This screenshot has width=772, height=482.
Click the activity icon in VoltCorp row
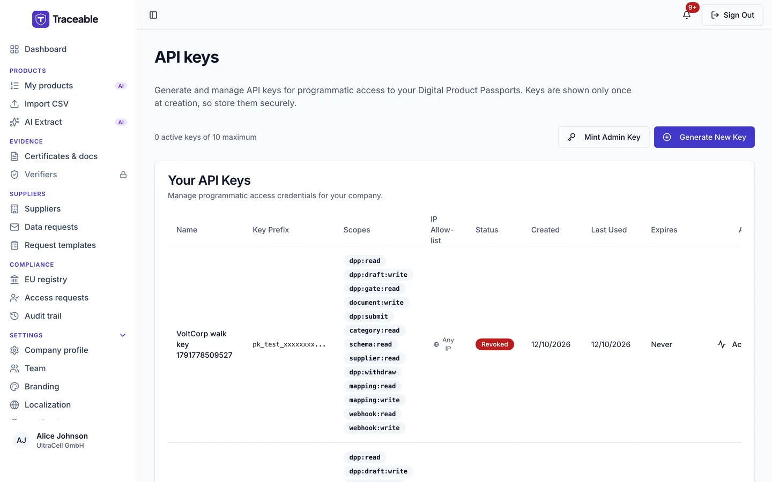[x=722, y=344]
